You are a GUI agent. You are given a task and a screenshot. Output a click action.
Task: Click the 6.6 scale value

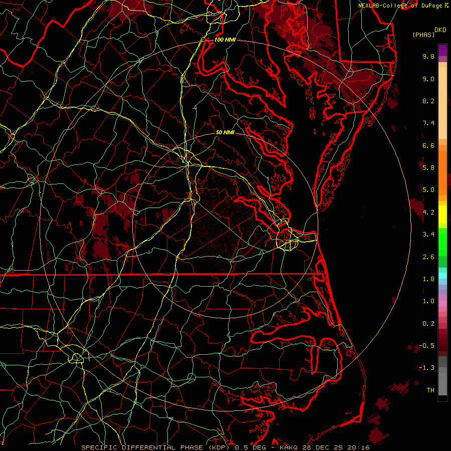428,145
